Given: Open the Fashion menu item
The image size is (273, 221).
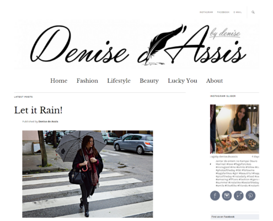Looking at the screenshot, I should (x=87, y=81).
